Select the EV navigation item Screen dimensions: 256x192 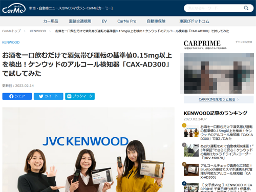[x=104, y=21]
